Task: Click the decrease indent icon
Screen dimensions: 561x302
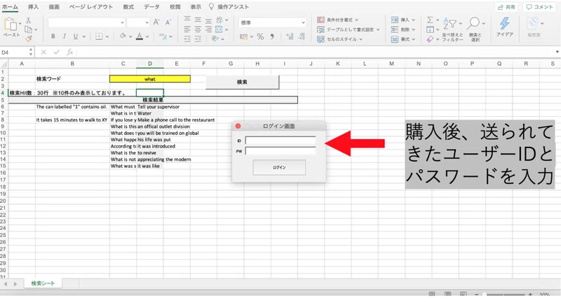Action: coord(187,39)
